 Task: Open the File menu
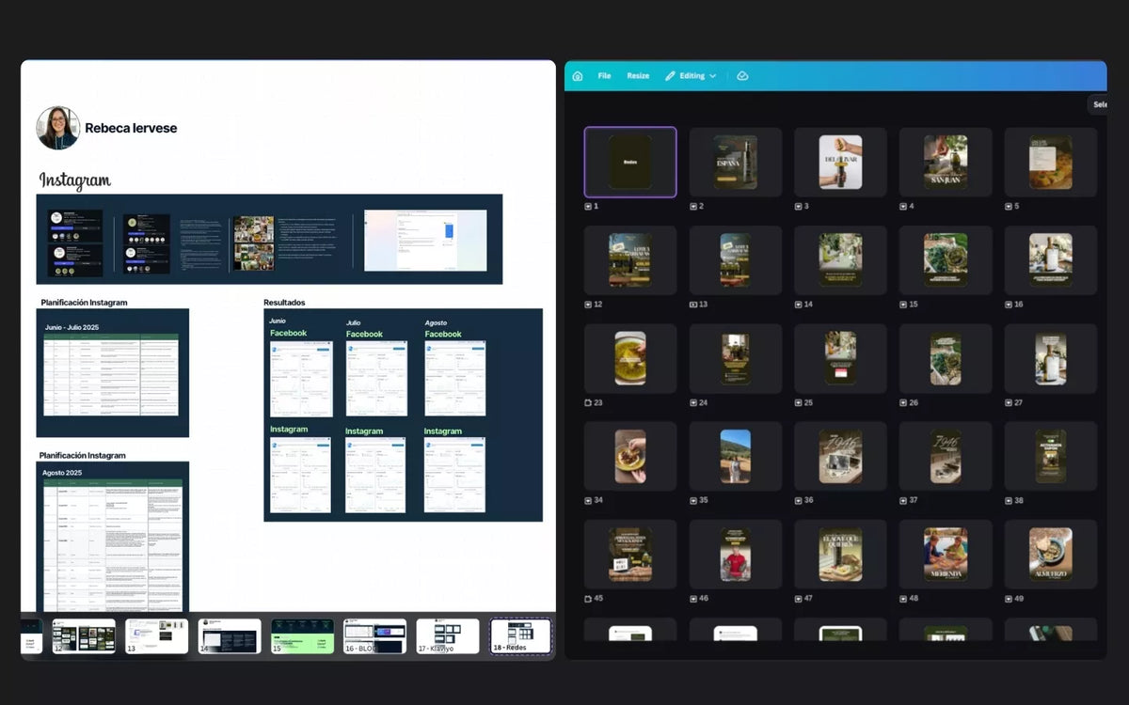604,76
